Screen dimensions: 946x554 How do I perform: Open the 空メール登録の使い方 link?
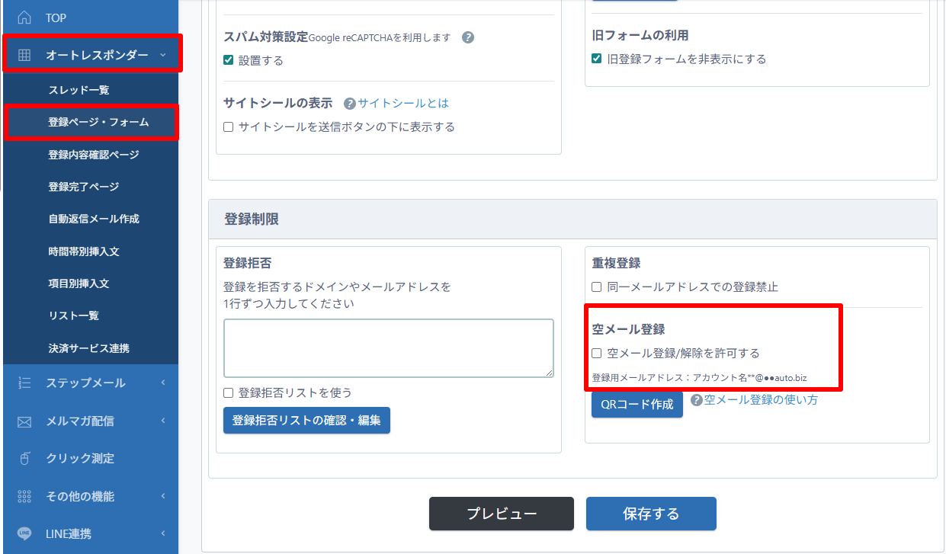pyautogui.click(x=760, y=399)
